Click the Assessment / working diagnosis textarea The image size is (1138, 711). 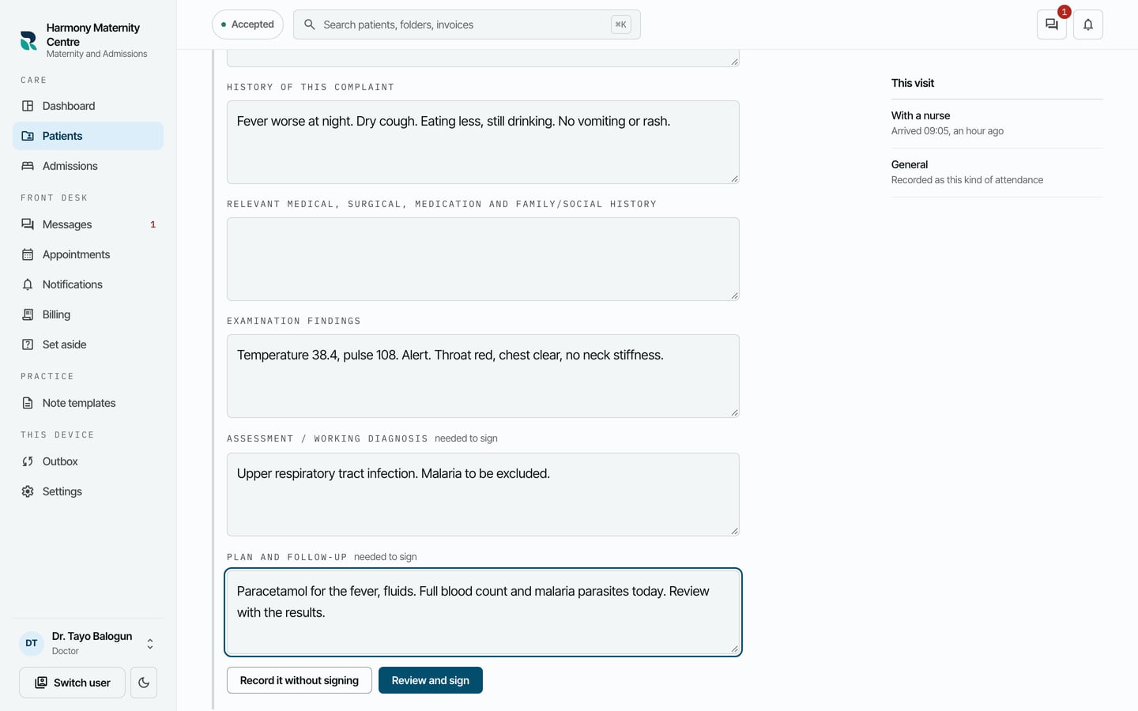[x=483, y=495]
